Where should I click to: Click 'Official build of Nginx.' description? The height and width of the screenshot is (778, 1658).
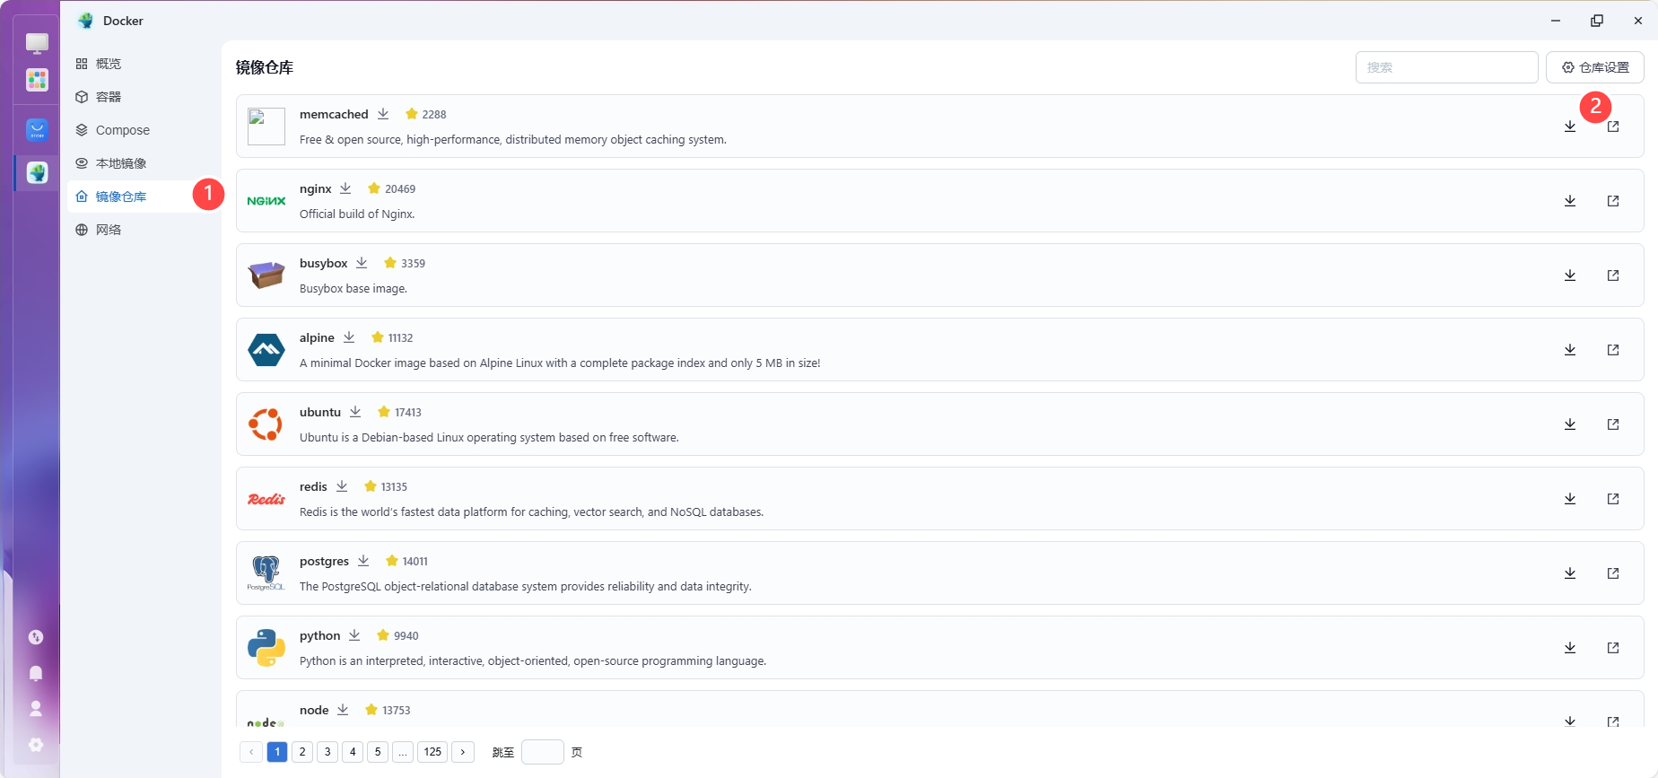357,214
